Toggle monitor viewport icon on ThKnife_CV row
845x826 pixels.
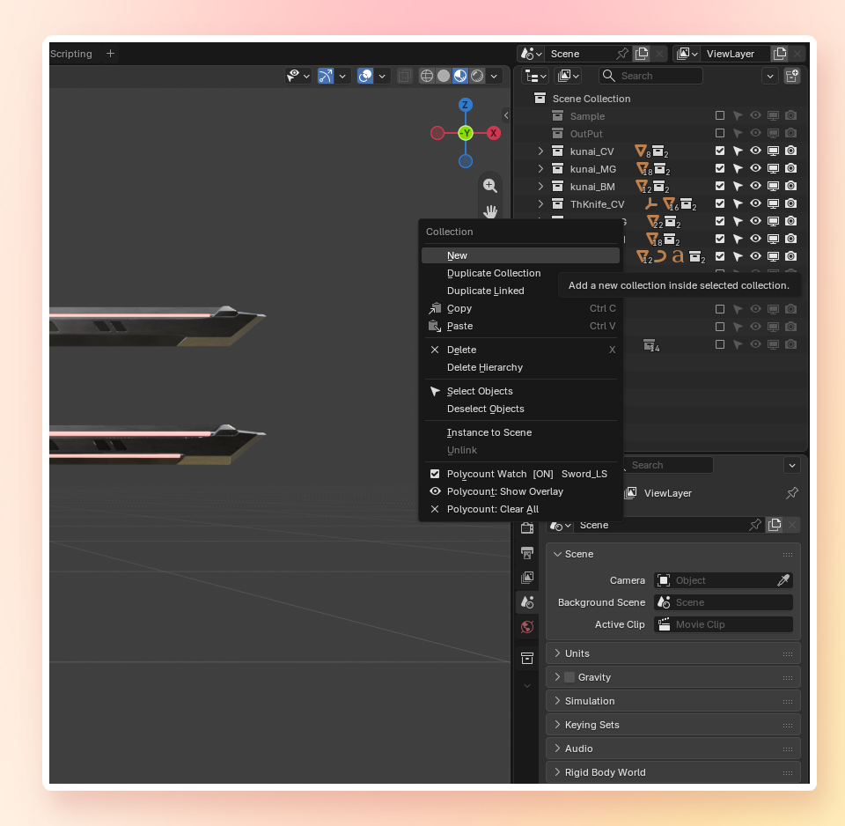[773, 203]
